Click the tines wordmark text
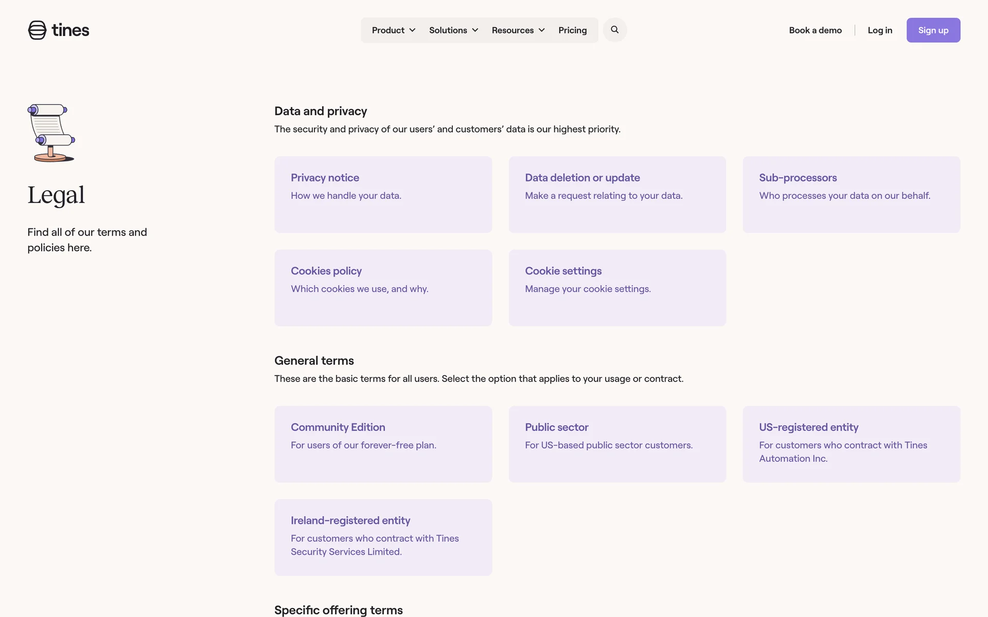Image resolution: width=988 pixels, height=617 pixels. click(70, 30)
